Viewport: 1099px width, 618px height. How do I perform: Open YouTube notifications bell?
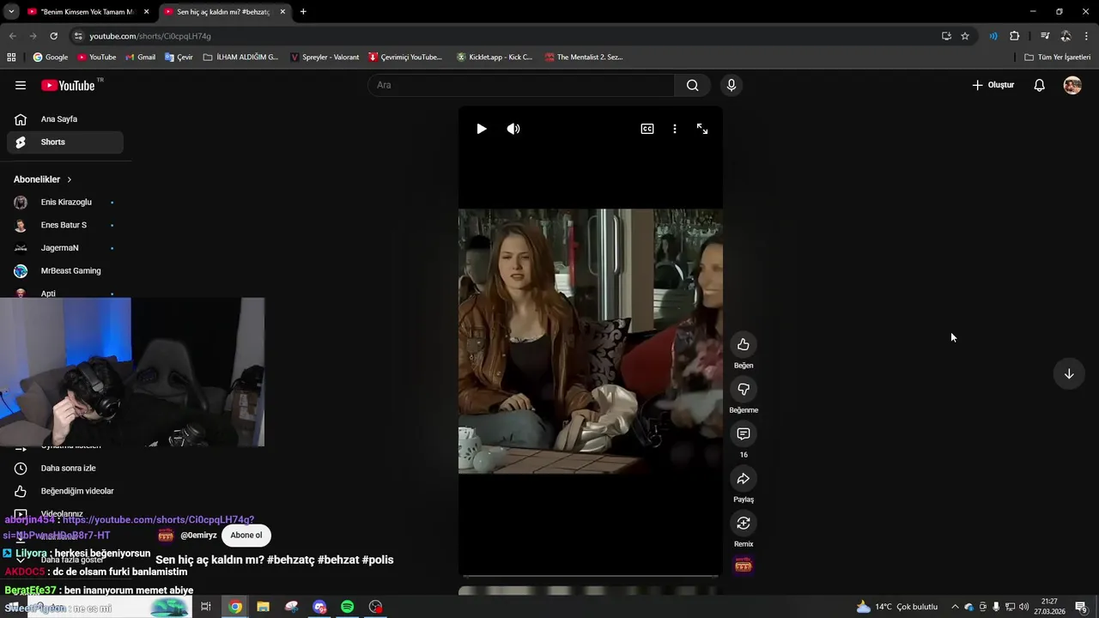pos(1039,85)
